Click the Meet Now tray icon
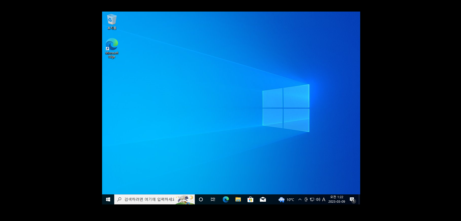 [306, 199]
